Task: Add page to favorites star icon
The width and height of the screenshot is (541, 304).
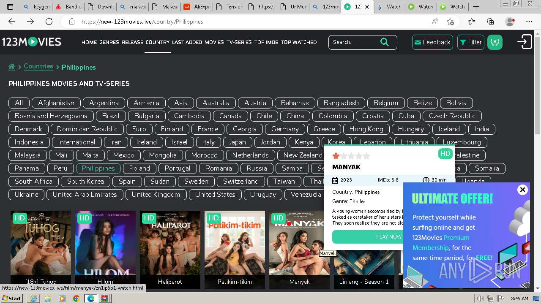Action: click(x=450, y=22)
